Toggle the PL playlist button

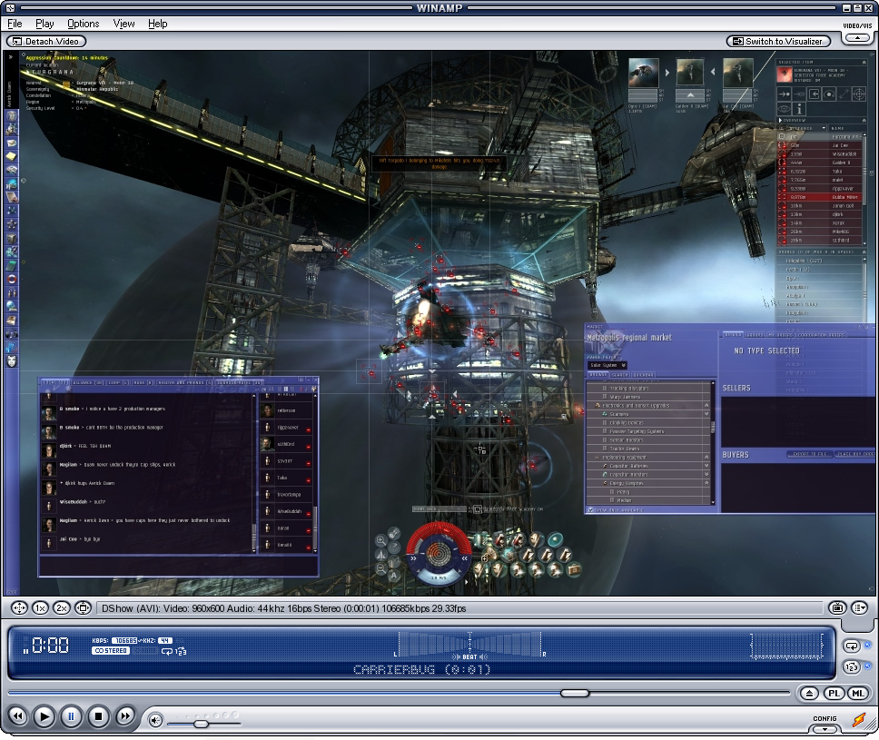[x=834, y=694]
